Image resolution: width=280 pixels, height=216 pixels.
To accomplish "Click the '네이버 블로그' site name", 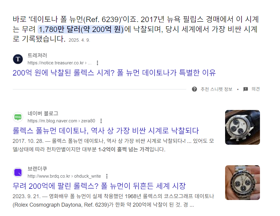I will [43, 113].
